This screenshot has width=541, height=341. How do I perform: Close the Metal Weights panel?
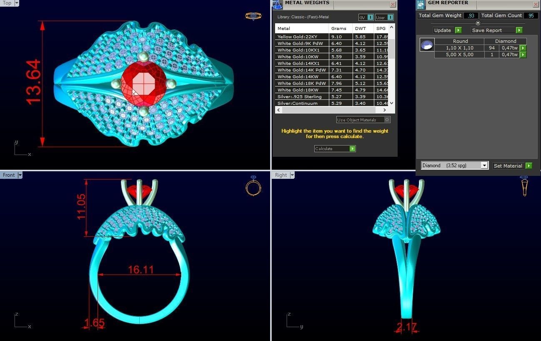[393, 4]
